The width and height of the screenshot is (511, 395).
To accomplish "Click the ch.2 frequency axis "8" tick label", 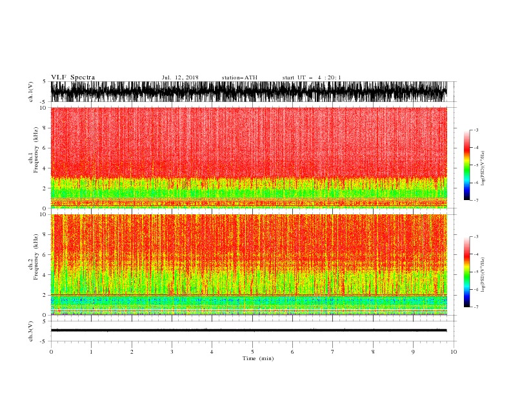I will coord(45,235).
